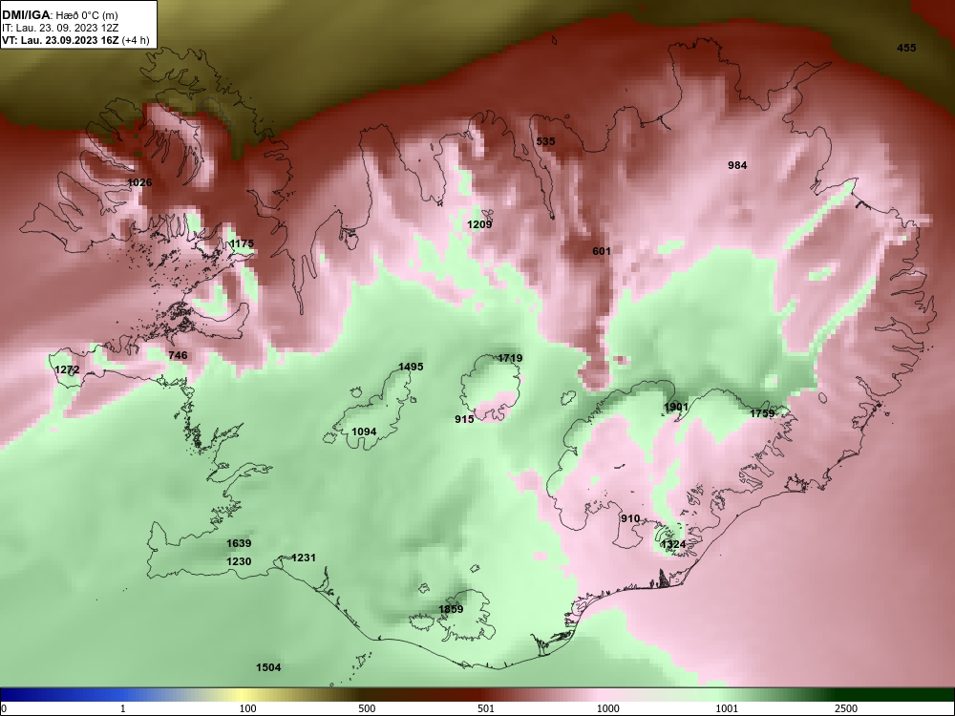This screenshot has height=716, width=955.
Task: Click the map value 1759
Action: pyautogui.click(x=762, y=413)
